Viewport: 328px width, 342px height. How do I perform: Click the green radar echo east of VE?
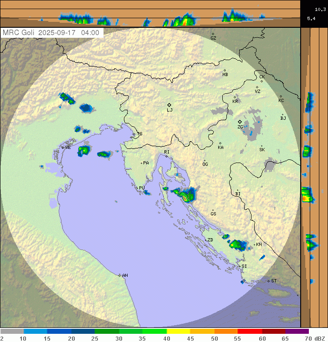click(84, 150)
